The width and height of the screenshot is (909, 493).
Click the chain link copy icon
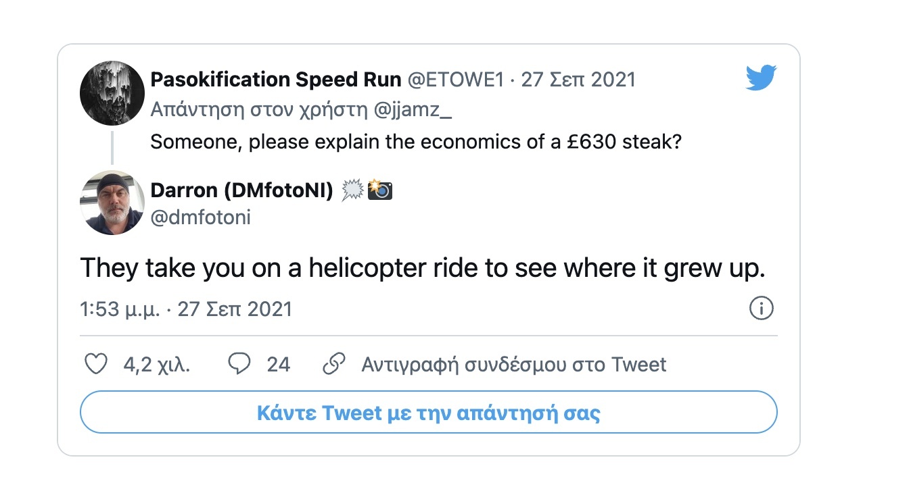pyautogui.click(x=334, y=365)
